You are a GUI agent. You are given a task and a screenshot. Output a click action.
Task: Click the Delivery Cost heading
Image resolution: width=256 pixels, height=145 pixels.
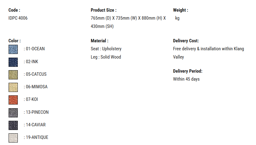click(x=186, y=41)
